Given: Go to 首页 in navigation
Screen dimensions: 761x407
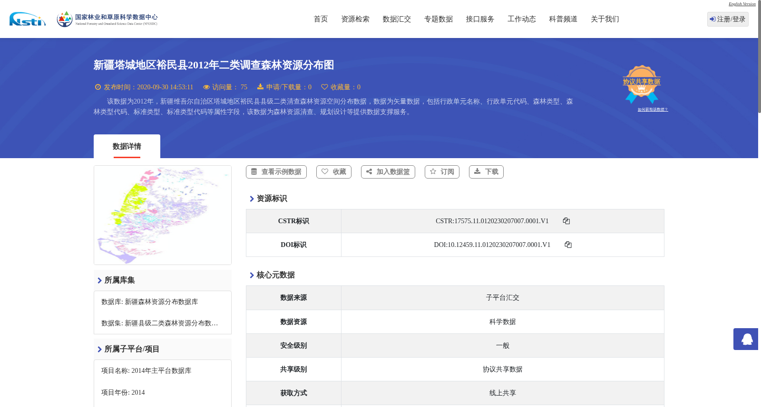Looking at the screenshot, I should click(x=321, y=19).
